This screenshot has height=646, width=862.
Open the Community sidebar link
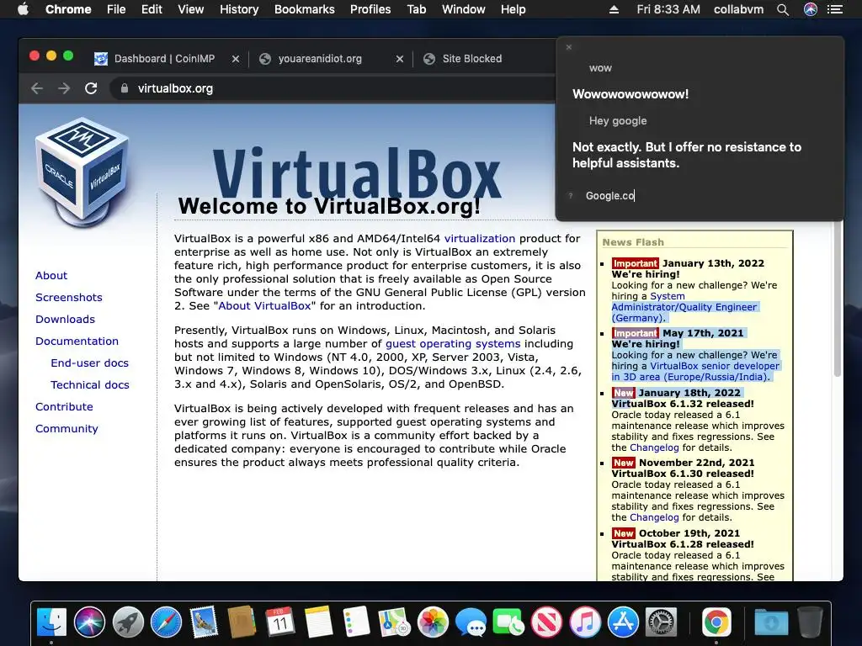pyautogui.click(x=67, y=429)
